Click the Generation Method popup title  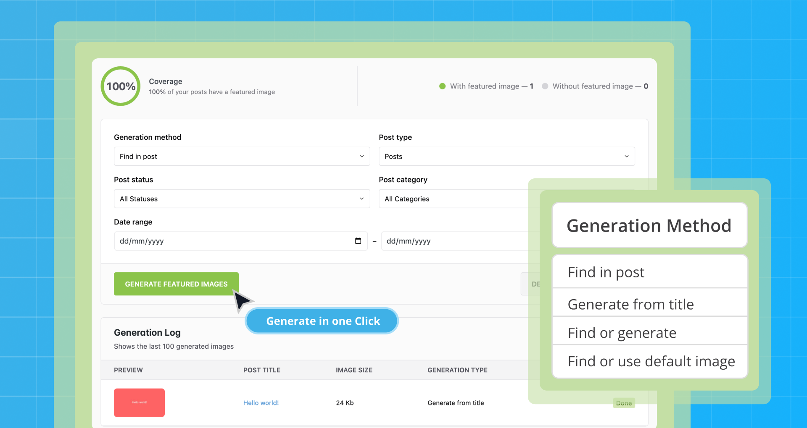[649, 225]
